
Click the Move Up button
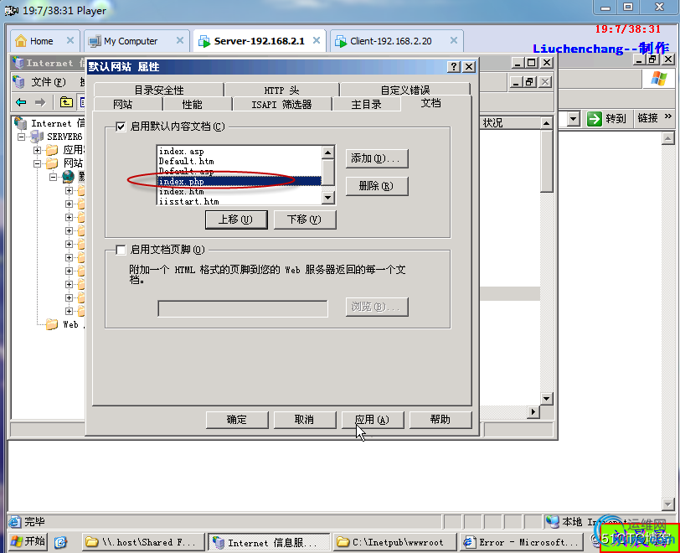point(236,220)
